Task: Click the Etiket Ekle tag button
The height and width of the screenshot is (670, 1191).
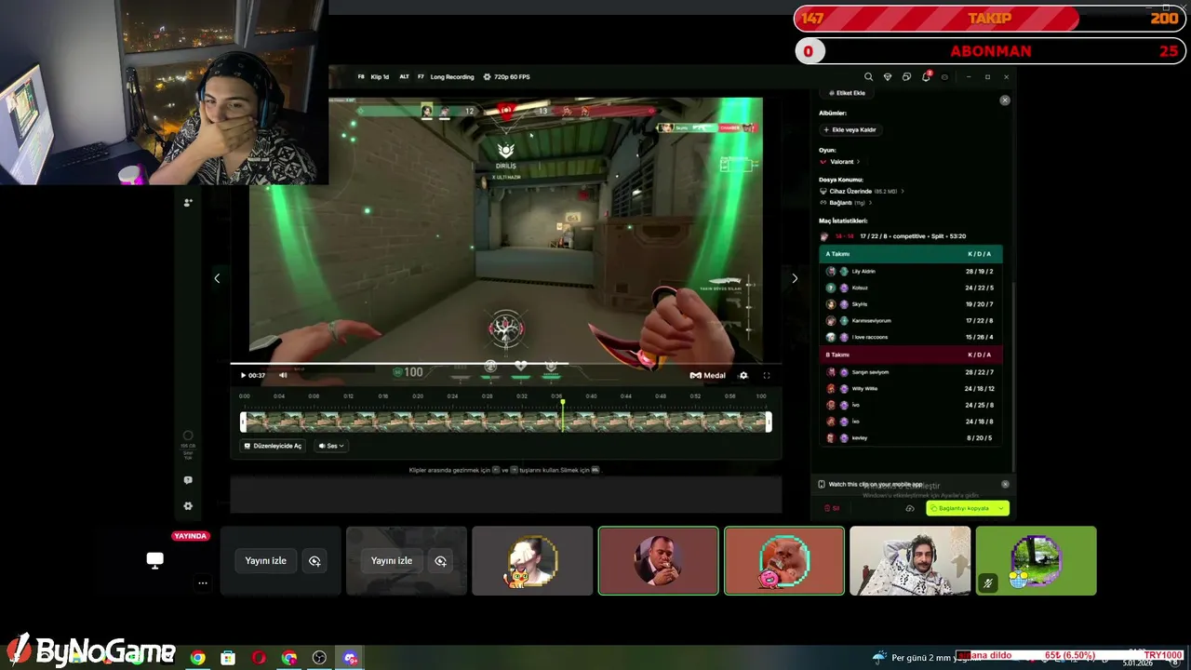Action: pyautogui.click(x=847, y=93)
